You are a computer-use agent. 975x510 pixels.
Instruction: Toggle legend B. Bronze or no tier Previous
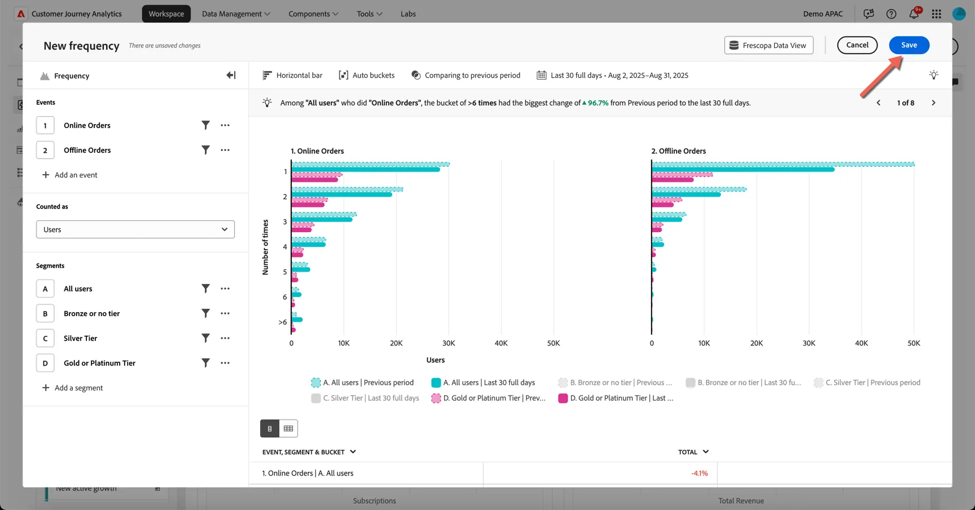(x=615, y=383)
